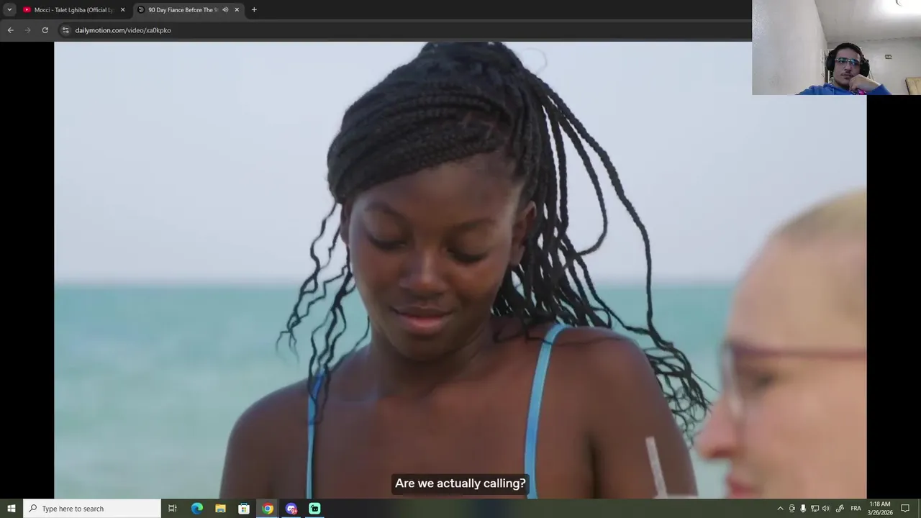
Task: Click the webcam overlay thumbnail
Action: [x=836, y=47]
